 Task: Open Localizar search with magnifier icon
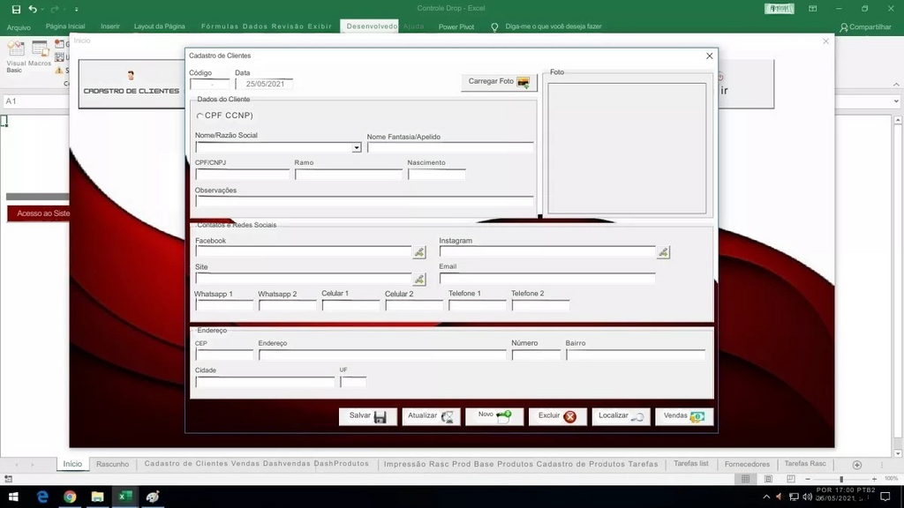(x=621, y=416)
